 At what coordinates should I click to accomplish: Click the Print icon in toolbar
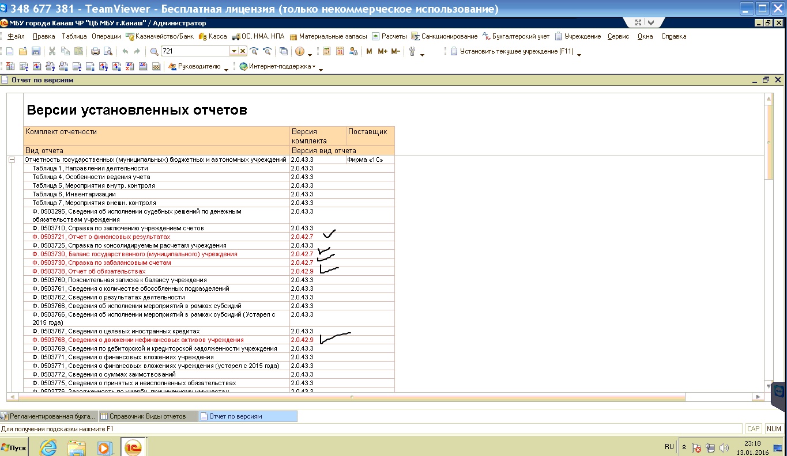(x=96, y=51)
